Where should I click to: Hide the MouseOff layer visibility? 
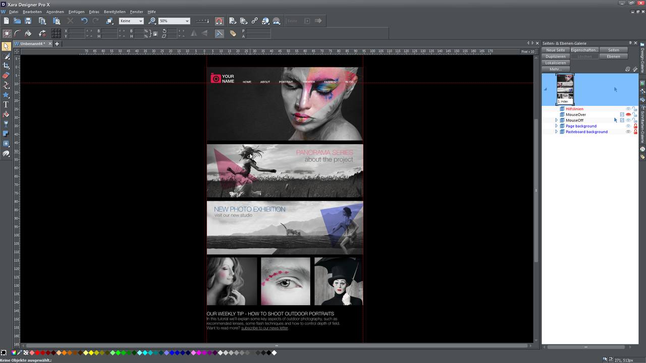pyautogui.click(x=628, y=120)
